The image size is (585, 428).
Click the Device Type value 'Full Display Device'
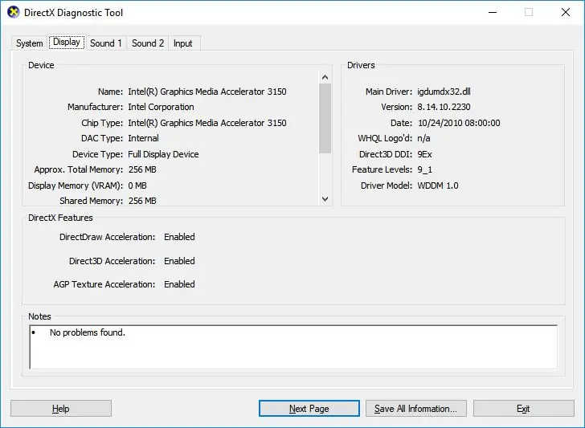[x=163, y=154]
